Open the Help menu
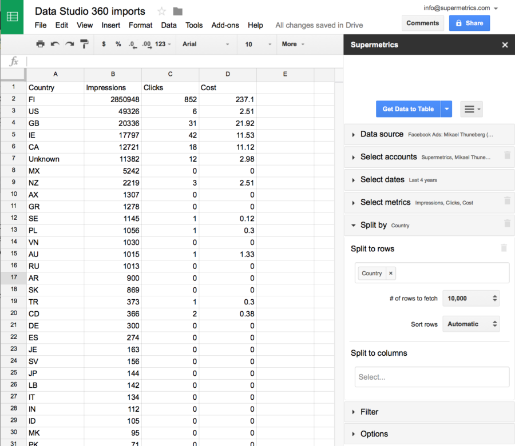This screenshot has width=515, height=446. [255, 25]
